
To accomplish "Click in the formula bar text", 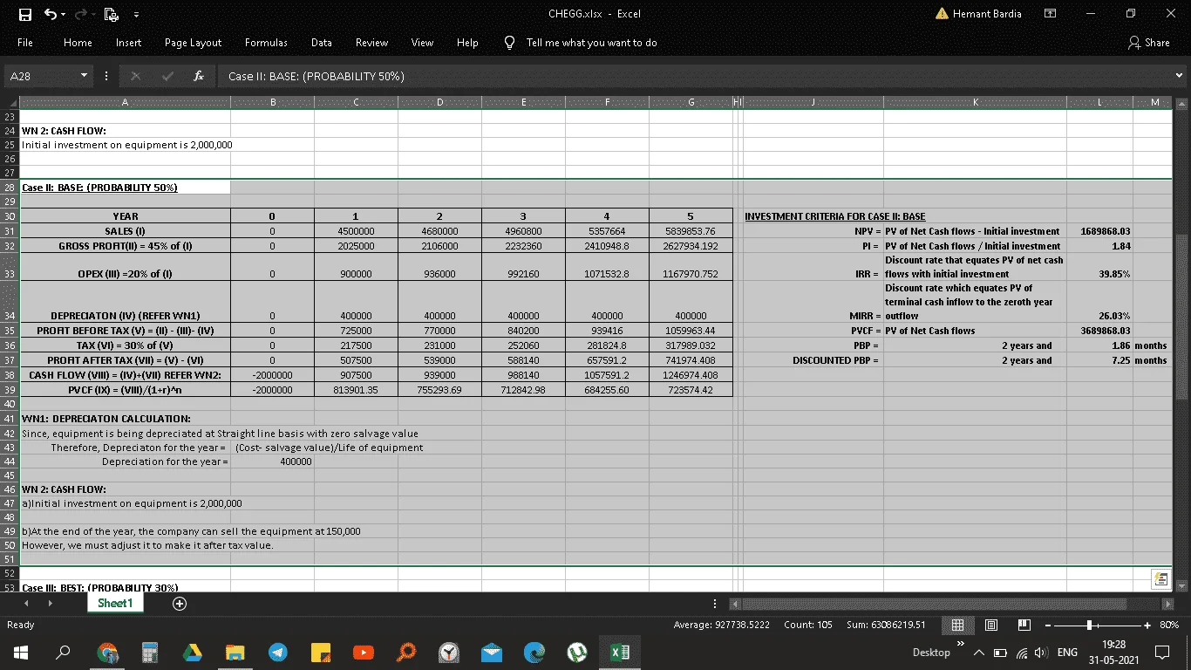I will 693,76.
